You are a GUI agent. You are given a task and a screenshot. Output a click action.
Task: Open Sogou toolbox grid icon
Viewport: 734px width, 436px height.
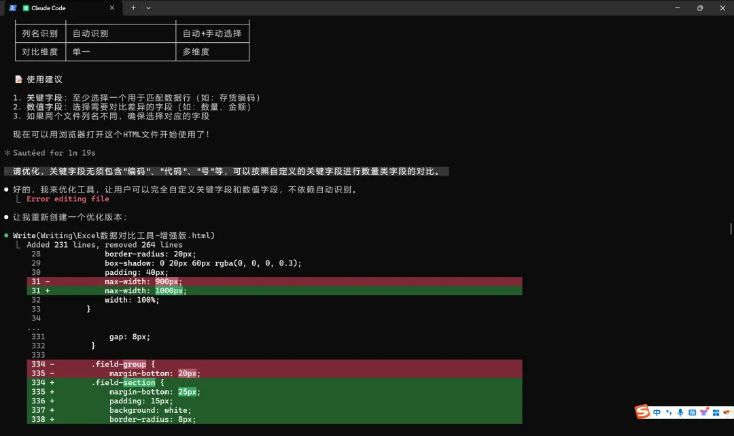[x=716, y=413]
